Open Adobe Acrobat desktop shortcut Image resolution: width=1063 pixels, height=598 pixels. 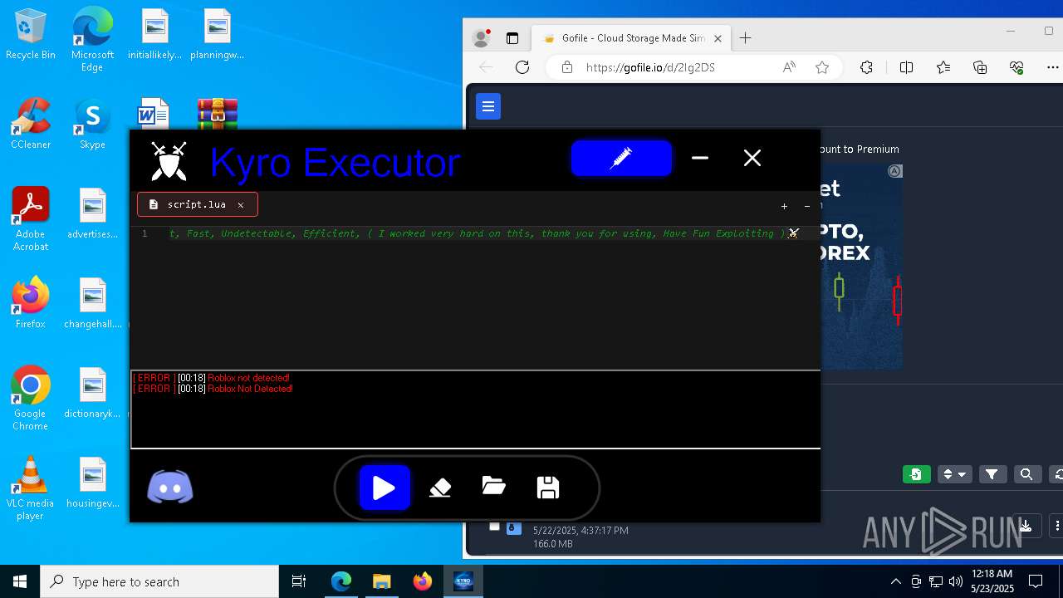pos(31,219)
